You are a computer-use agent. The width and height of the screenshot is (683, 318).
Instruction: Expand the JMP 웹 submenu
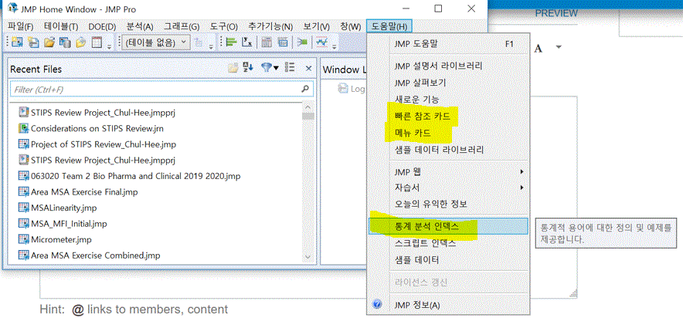coord(522,172)
